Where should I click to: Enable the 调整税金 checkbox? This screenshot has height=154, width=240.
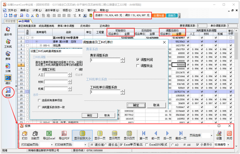(138, 66)
